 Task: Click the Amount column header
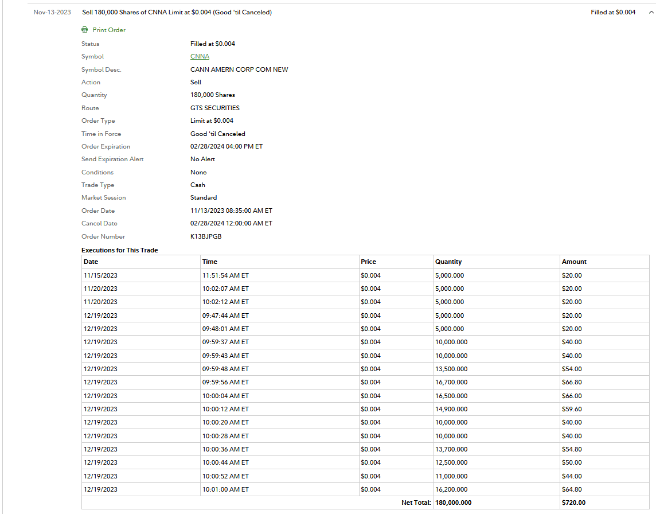574,262
